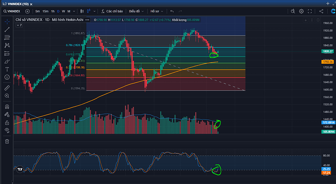Switch to 1h timeframe
The height and width of the screenshot is (184, 336).
coord(53,11)
